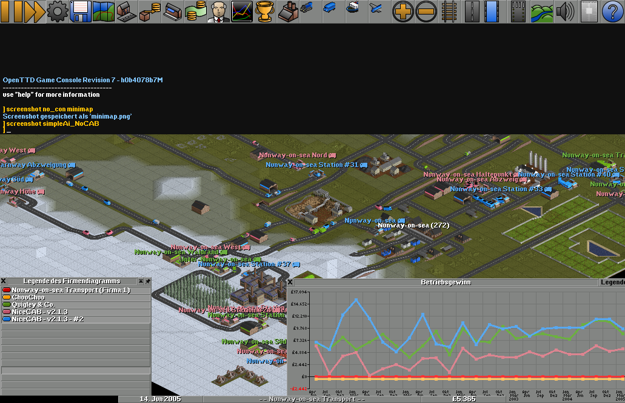Click the Legende des Firmendiagramms title bar

[x=72, y=281]
